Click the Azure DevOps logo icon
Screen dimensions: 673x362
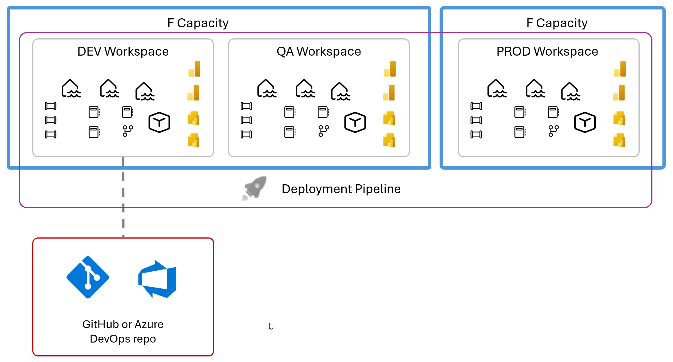pos(157,279)
